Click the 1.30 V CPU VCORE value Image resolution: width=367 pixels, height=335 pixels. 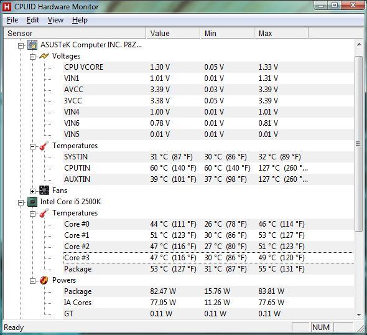pyautogui.click(x=160, y=67)
